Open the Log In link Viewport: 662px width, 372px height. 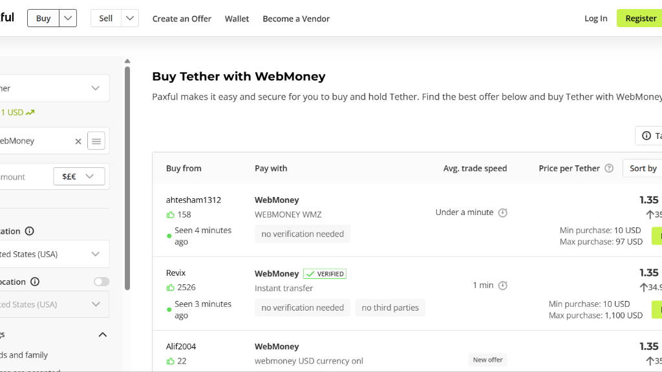point(595,18)
